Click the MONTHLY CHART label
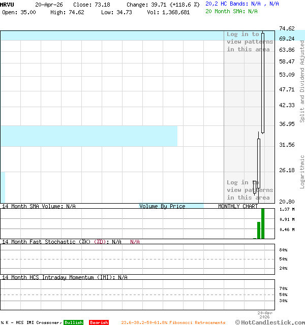The height and width of the screenshot is (325, 305). click(238, 206)
